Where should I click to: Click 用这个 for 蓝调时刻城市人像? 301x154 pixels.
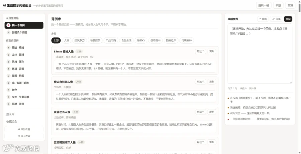200,142
